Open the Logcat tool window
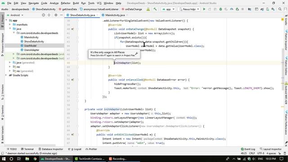The height and width of the screenshot is (162, 288). pos(75,149)
